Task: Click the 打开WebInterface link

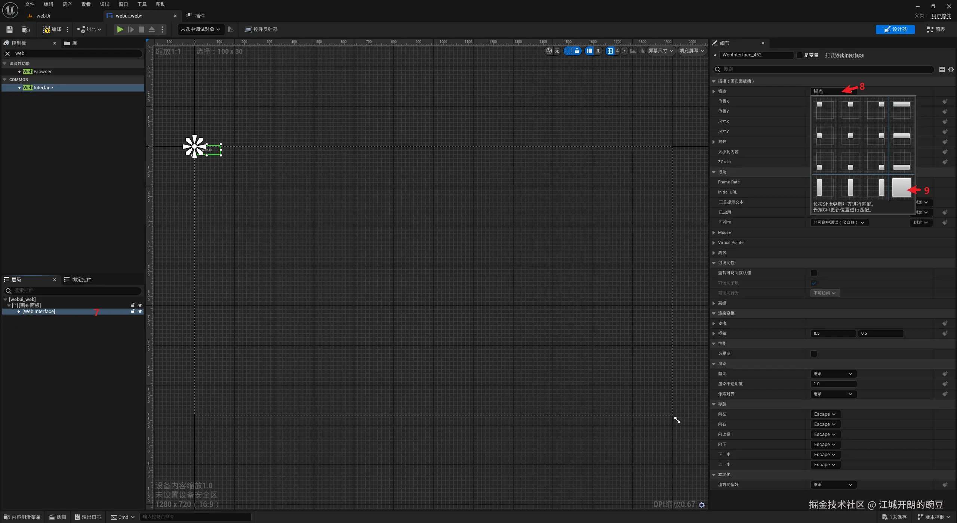Action: click(x=844, y=55)
